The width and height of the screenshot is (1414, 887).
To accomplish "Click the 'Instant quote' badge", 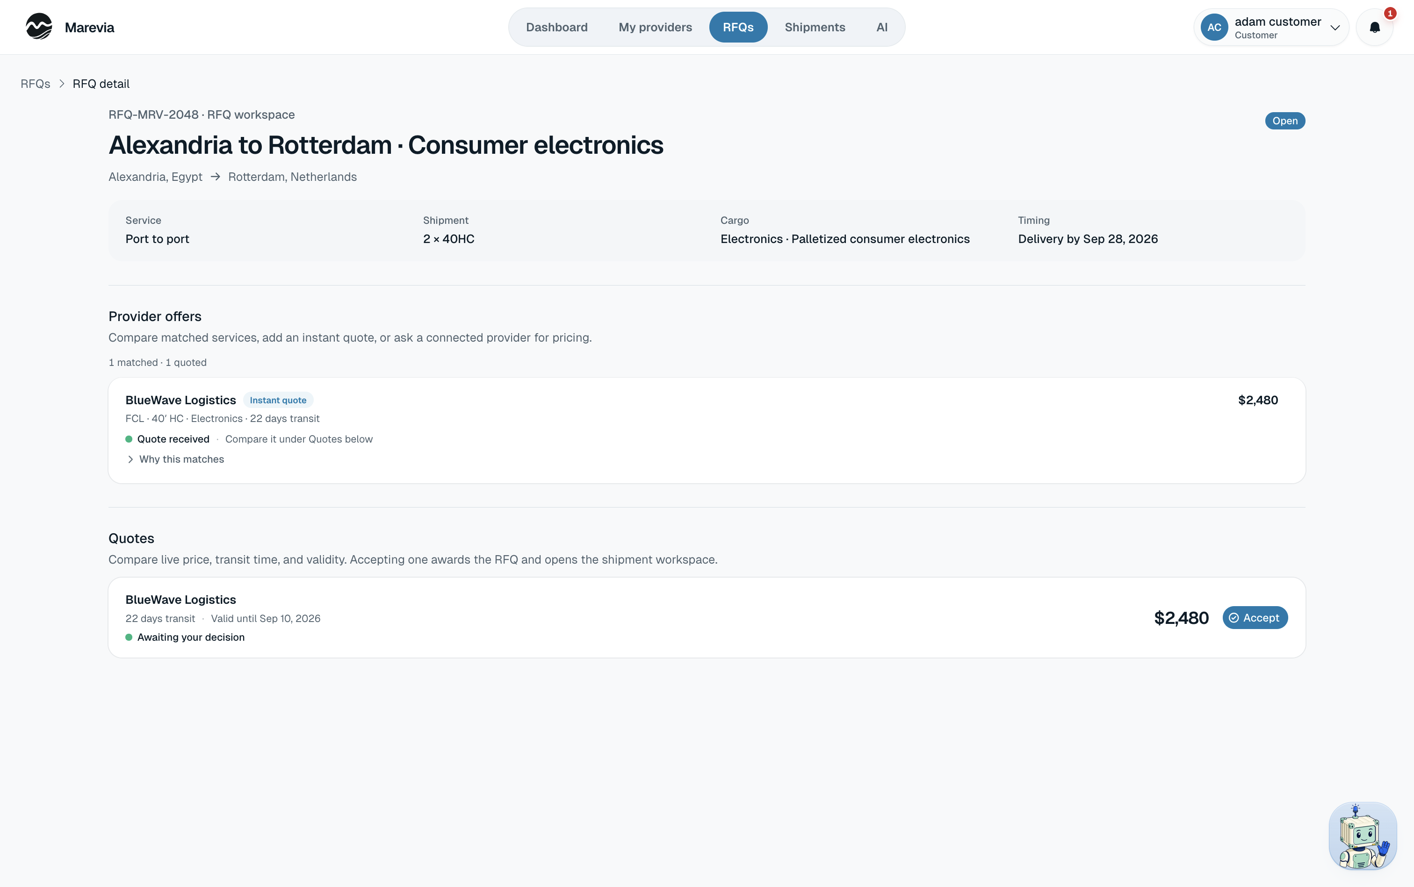I will pos(278,400).
